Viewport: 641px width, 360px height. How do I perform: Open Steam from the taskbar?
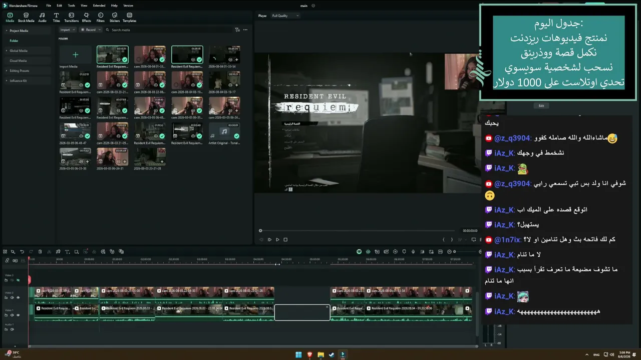pos(332,355)
